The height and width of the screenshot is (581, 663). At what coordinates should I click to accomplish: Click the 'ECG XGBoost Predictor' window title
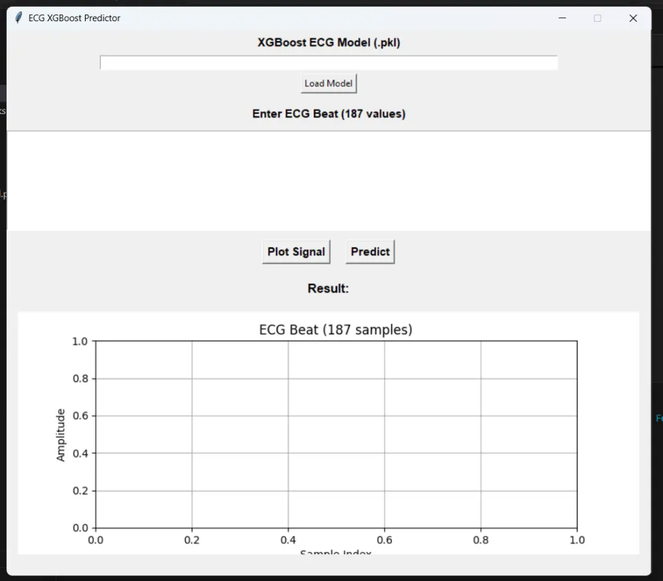coord(74,18)
